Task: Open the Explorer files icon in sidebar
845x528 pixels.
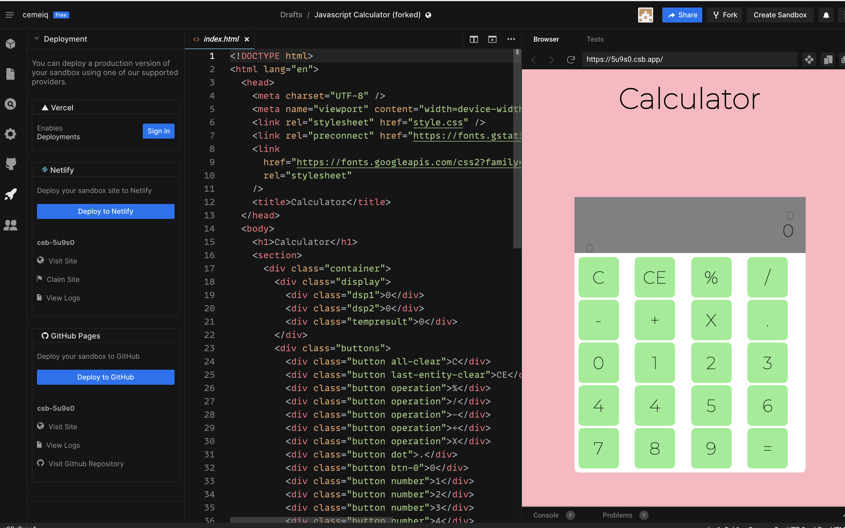Action: [x=10, y=74]
